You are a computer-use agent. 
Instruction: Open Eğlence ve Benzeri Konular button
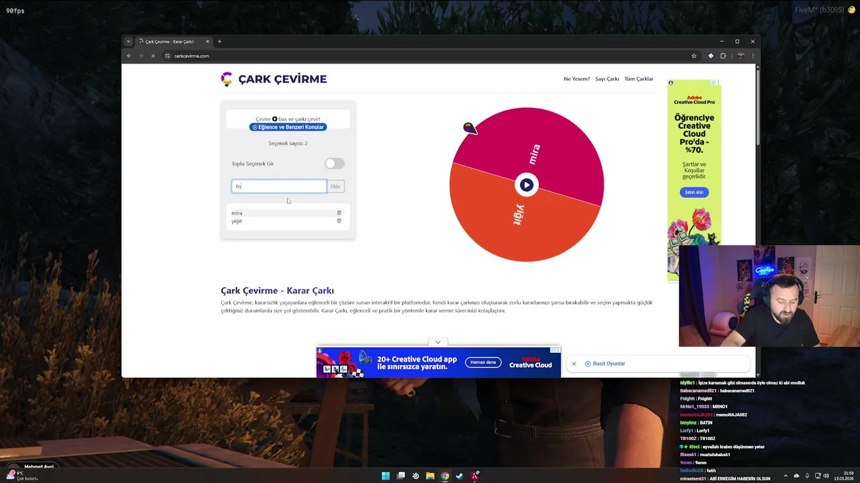tap(288, 127)
